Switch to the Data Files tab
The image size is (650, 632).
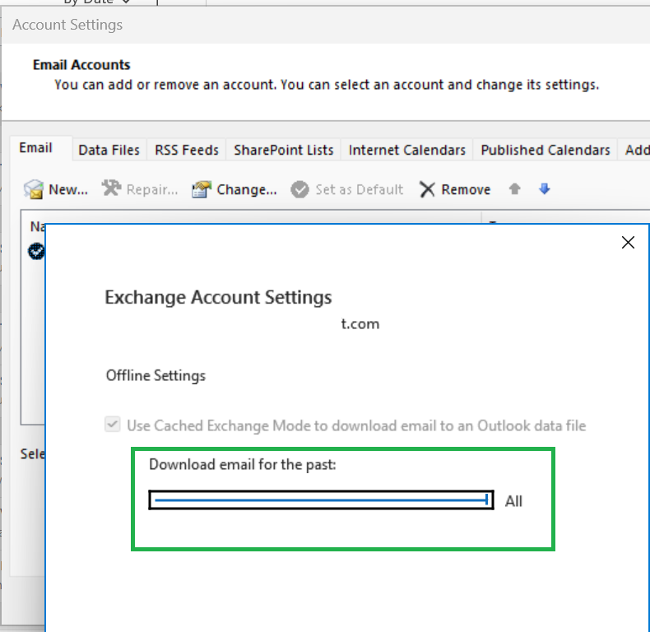[109, 150]
